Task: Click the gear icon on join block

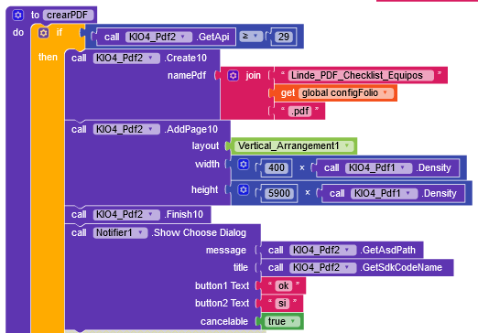Action: [x=233, y=75]
